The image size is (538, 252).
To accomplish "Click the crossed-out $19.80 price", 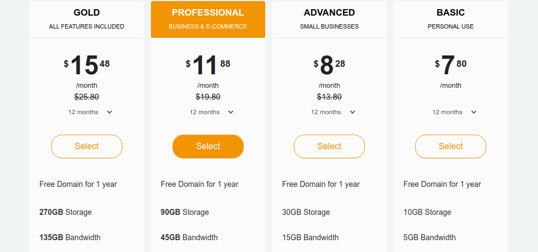I will pos(208,97).
